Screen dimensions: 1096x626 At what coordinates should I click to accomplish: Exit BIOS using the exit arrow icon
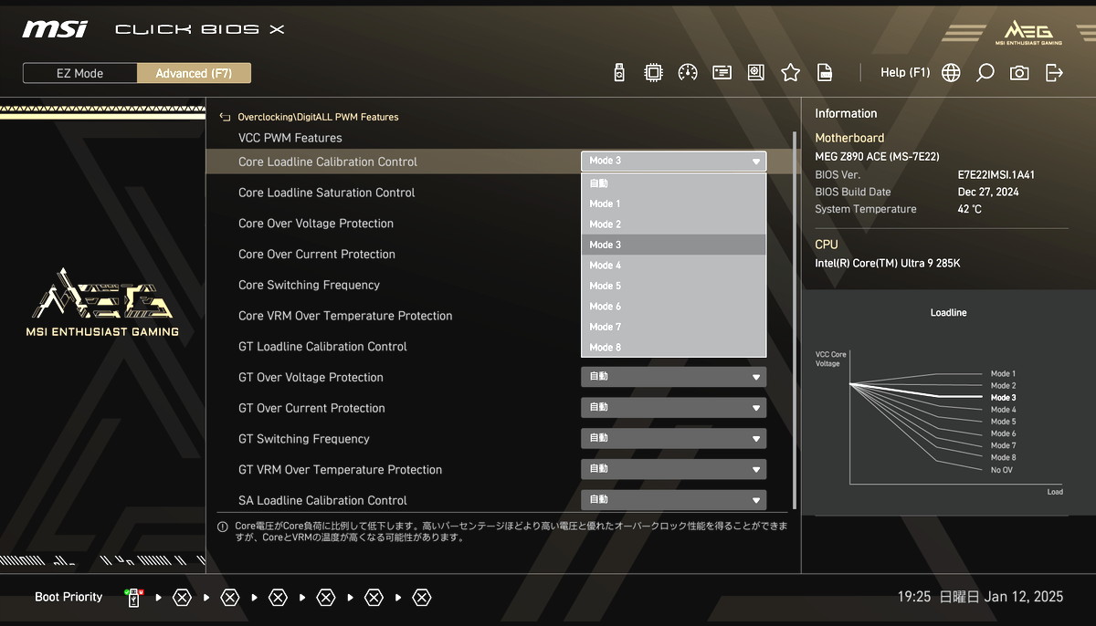(x=1054, y=73)
